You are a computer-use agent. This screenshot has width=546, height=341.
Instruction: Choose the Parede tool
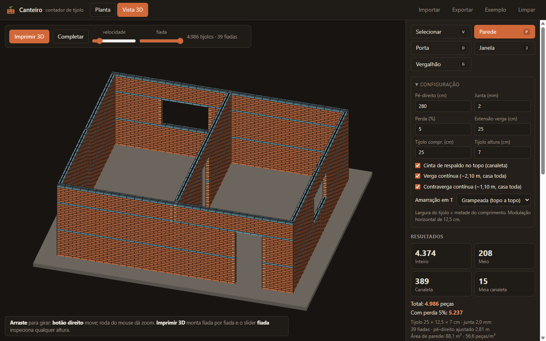click(504, 32)
